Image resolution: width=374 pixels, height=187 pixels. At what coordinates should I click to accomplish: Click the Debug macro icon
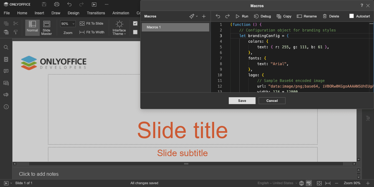coord(256,16)
